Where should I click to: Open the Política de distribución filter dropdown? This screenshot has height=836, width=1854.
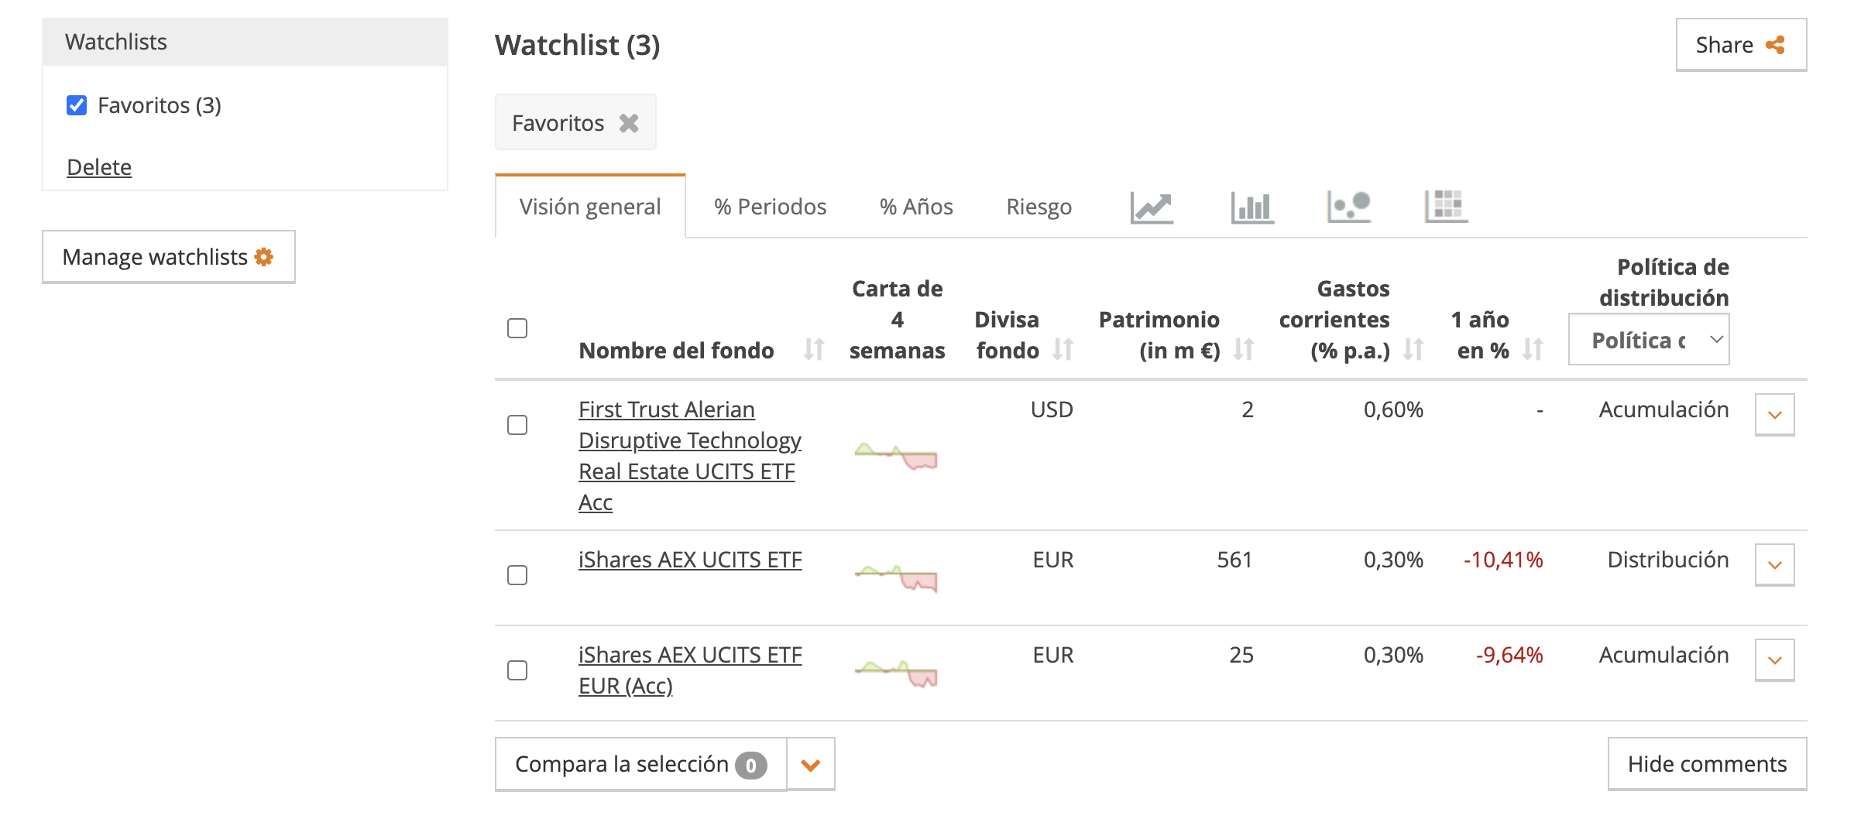1647,338
